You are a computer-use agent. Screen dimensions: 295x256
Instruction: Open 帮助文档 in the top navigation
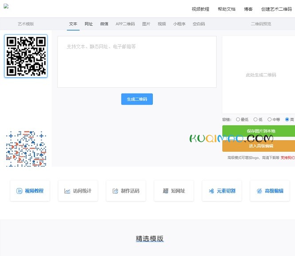coord(226,9)
